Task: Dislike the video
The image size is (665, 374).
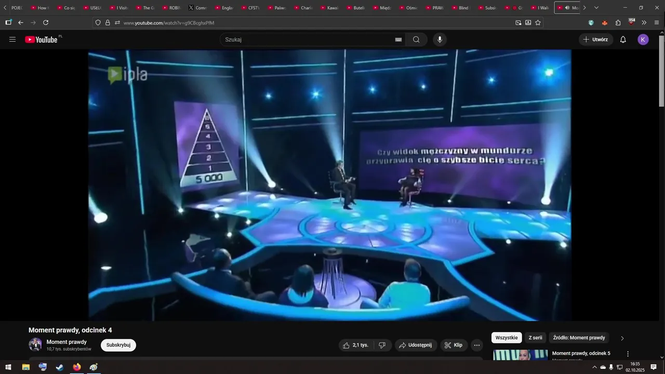Action: (x=382, y=345)
